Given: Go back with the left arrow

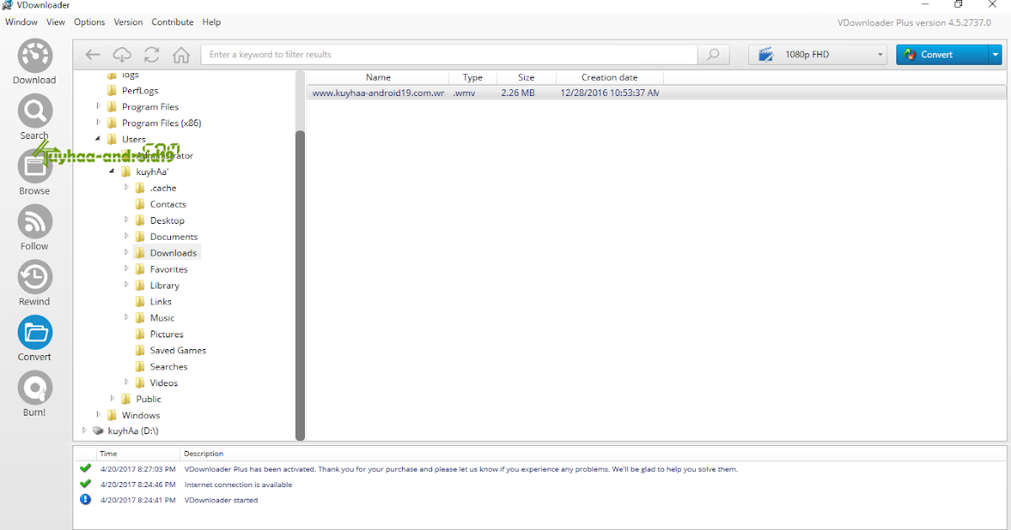Looking at the screenshot, I should point(93,55).
